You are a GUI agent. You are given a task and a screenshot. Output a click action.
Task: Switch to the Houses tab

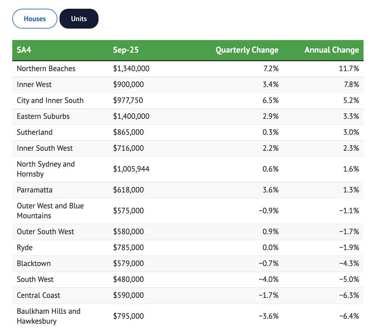point(35,19)
